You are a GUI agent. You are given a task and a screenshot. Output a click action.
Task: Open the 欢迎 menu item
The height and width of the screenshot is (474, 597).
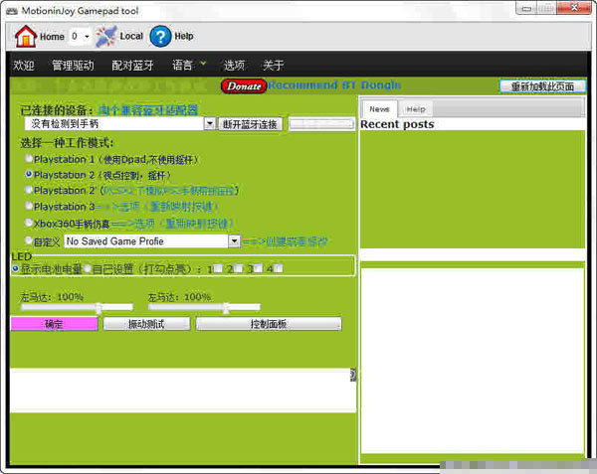[x=24, y=66]
